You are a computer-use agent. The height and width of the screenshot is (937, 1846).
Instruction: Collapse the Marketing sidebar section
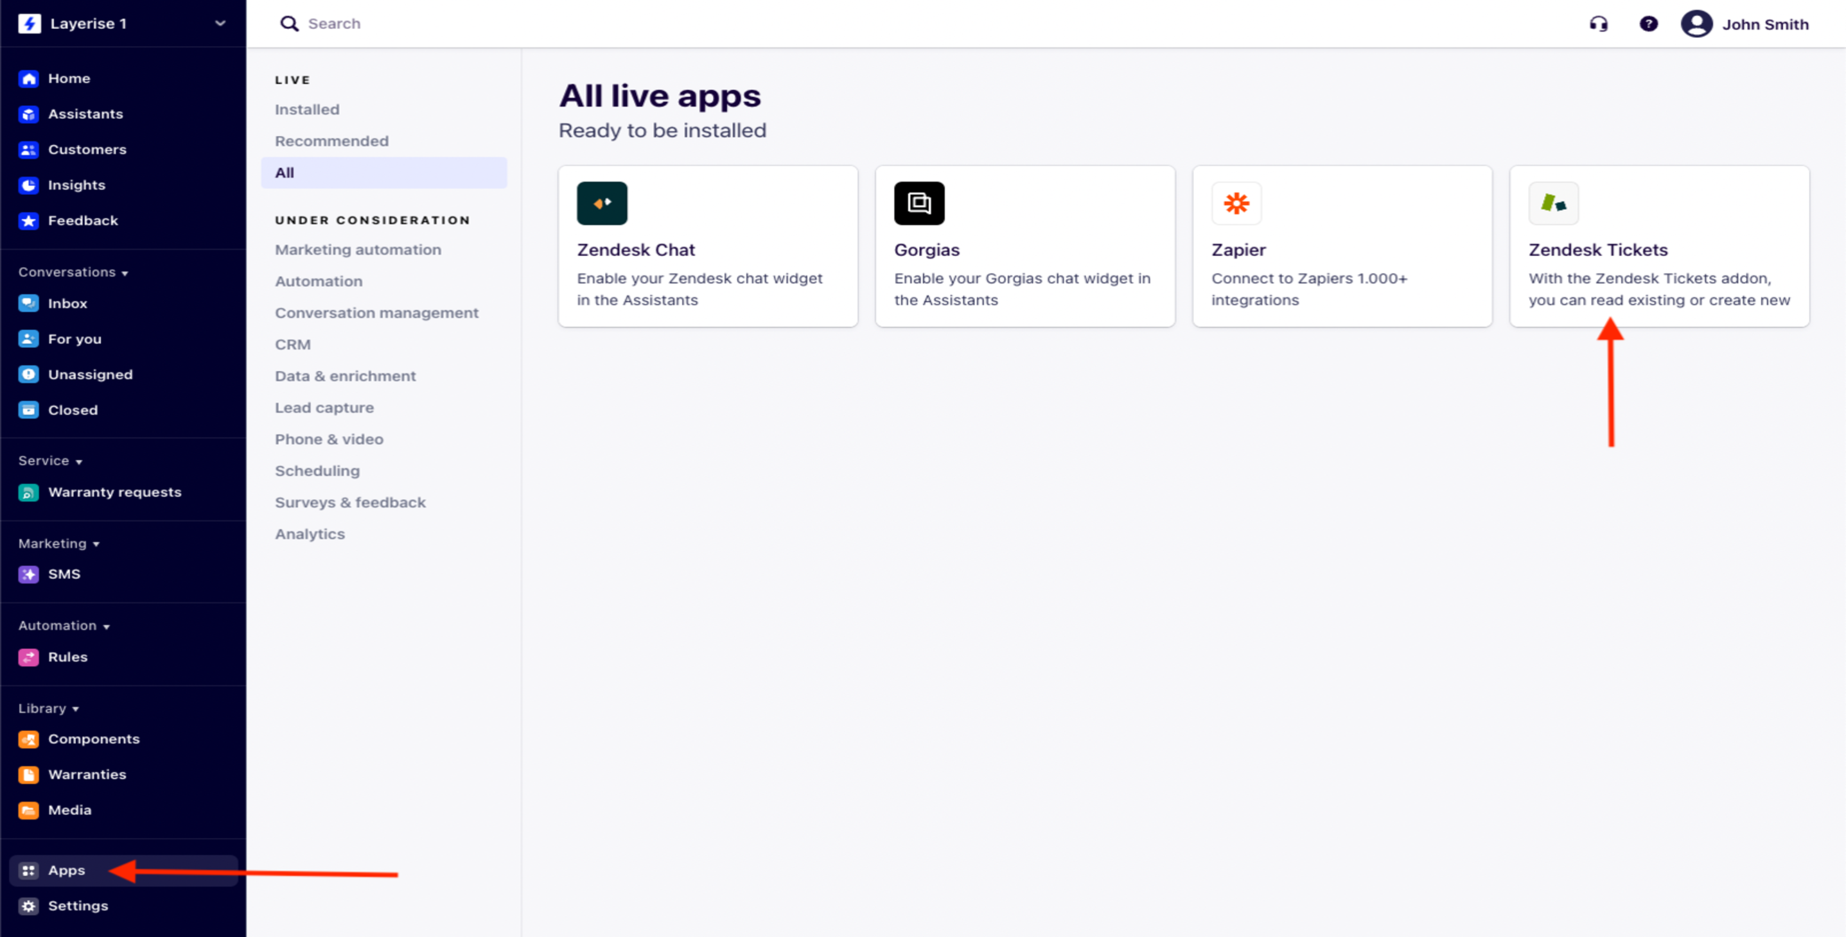pos(58,544)
